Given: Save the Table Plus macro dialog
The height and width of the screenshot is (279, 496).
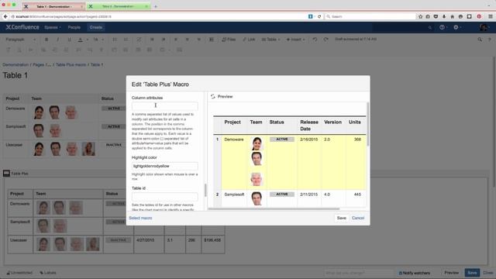Looking at the screenshot, I should click(341, 218).
